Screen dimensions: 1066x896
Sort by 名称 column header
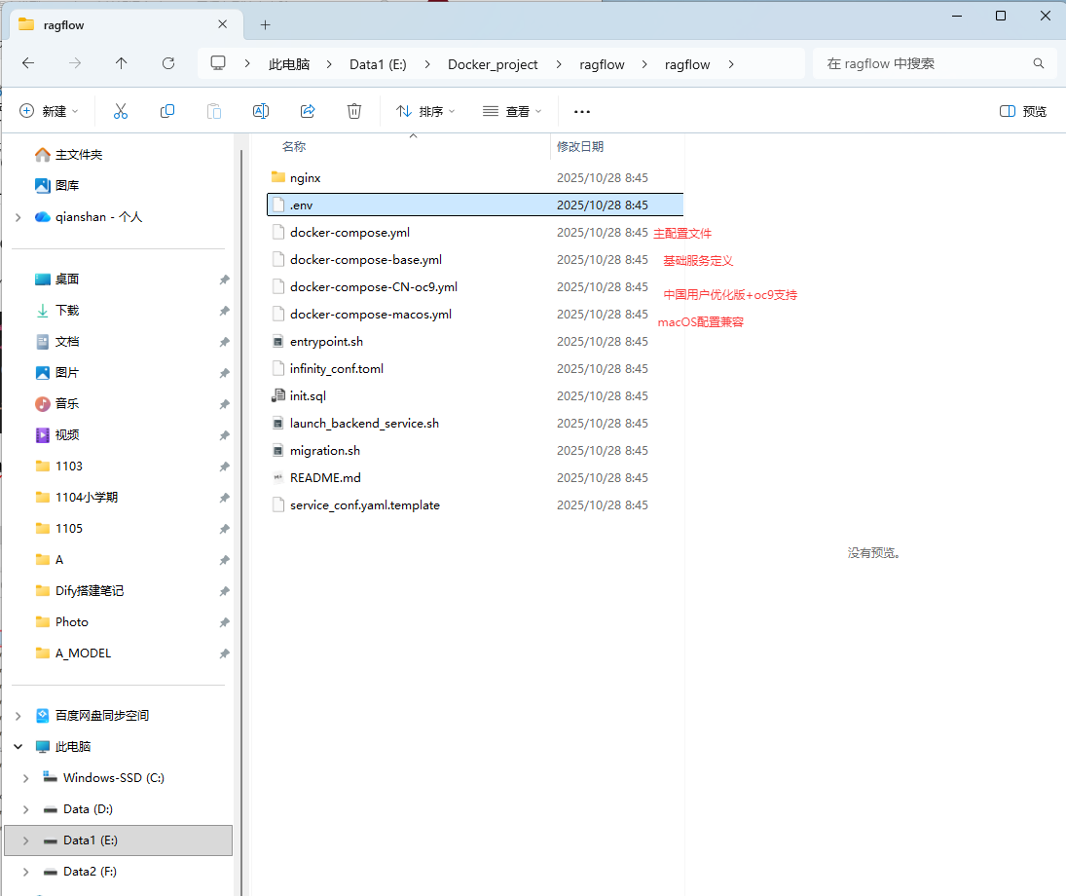[x=294, y=146]
